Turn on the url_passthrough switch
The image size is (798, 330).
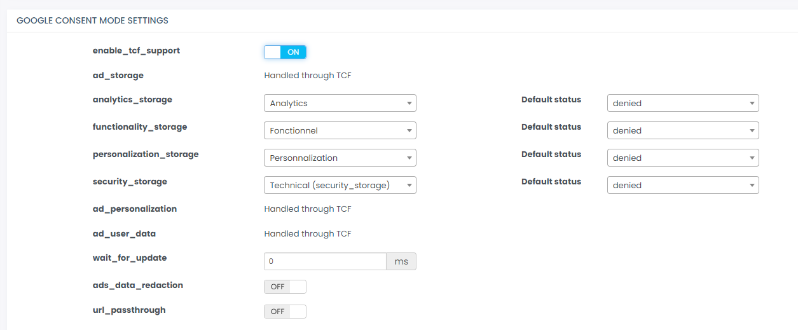(x=285, y=312)
